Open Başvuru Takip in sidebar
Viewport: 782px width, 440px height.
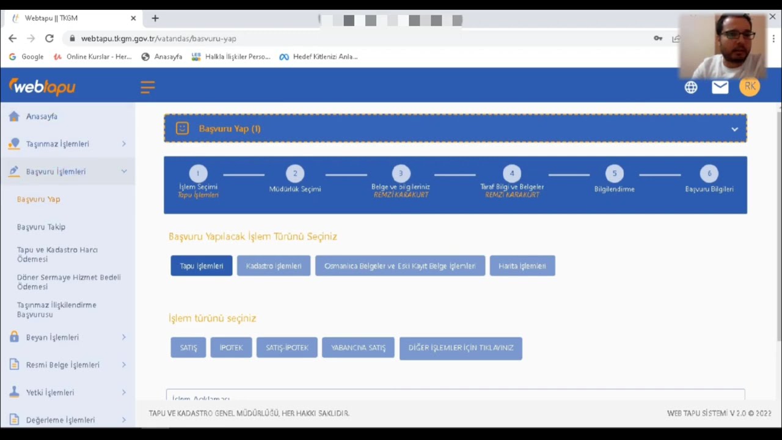(x=41, y=227)
